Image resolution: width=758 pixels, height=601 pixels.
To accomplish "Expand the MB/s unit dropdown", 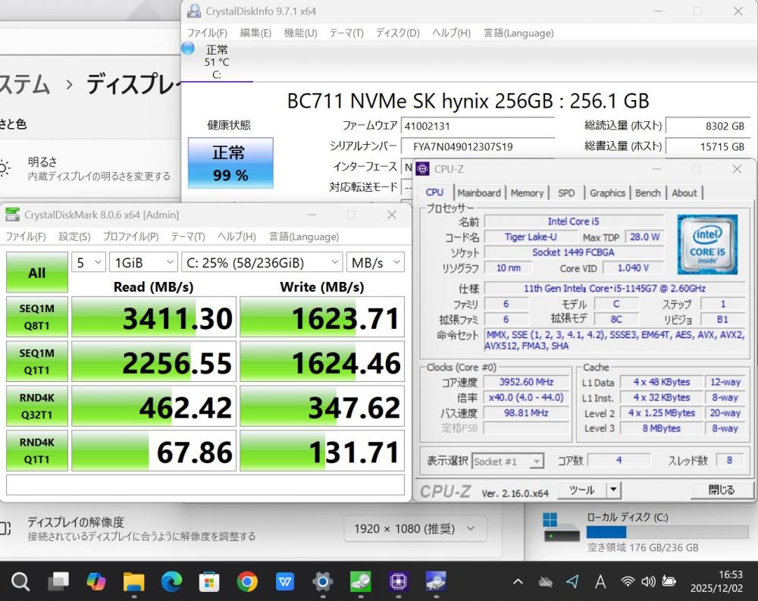I will click(x=376, y=262).
